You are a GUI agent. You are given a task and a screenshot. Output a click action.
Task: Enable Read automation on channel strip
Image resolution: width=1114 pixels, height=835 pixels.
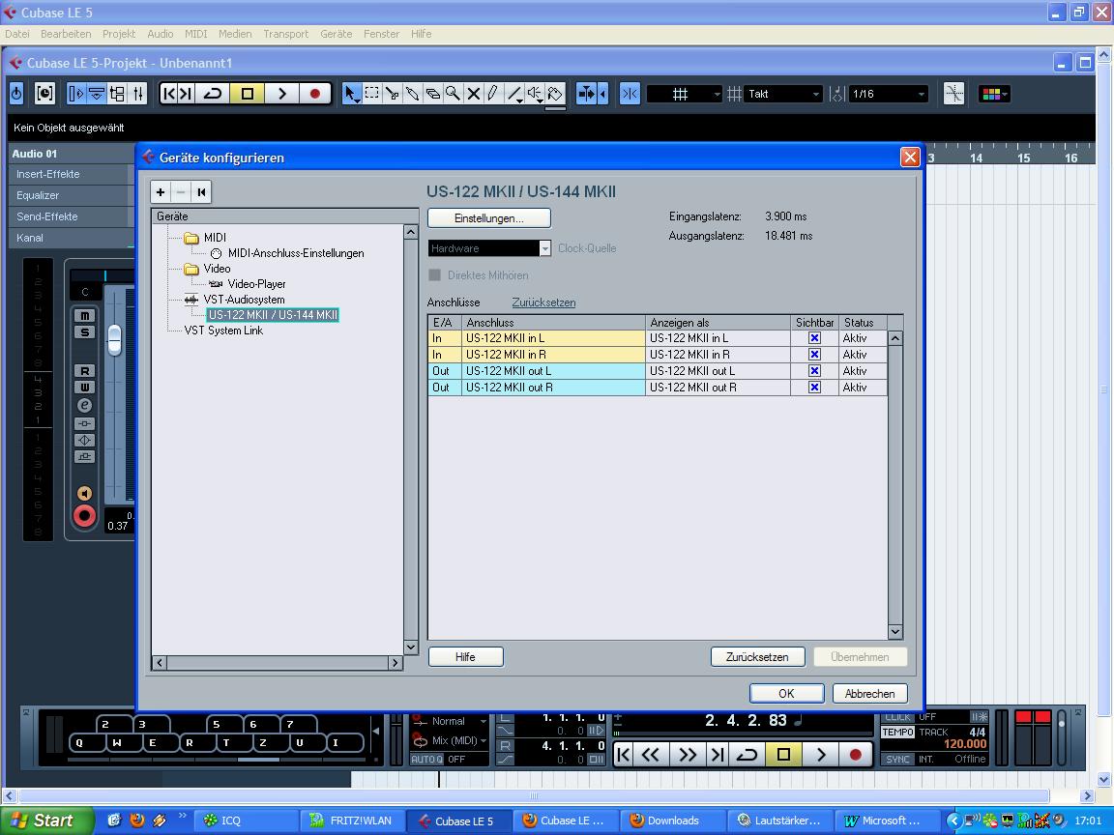(x=84, y=371)
